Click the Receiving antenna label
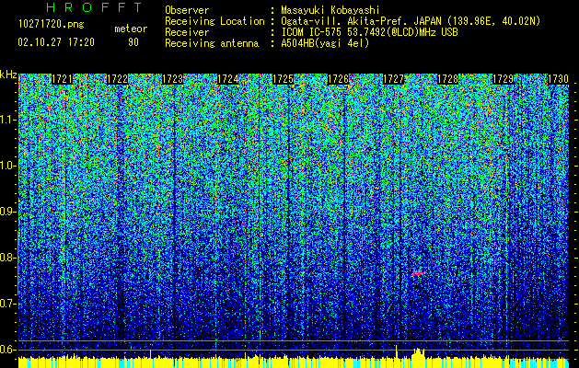This screenshot has height=368, width=579. 212,43
